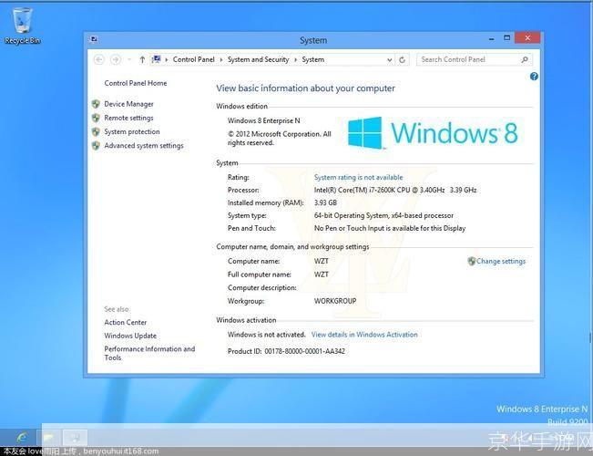Viewport: 593px width, 456px height.
Task: Click shield icon beside Remote settings
Action: [96, 118]
